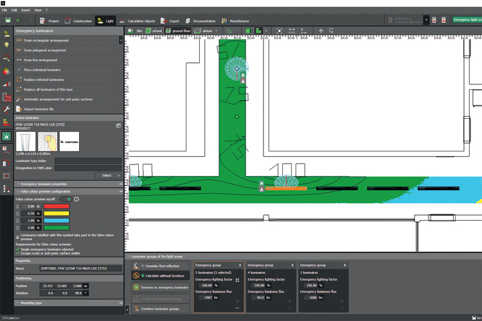Screen dimensions: 482x321
Task: Toggle Consider first reflection option
Action: [161, 265]
